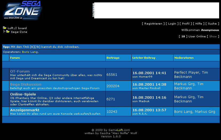Click the Anzeigenmarkt description text

[55, 114]
